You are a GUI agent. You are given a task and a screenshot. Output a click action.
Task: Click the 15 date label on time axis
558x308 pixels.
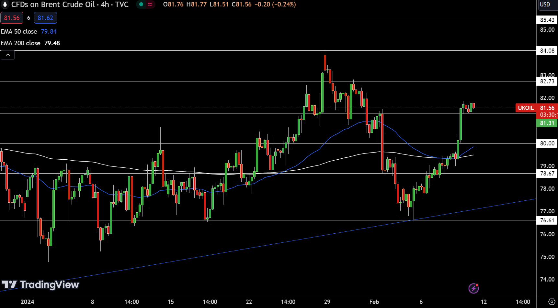pos(171,302)
